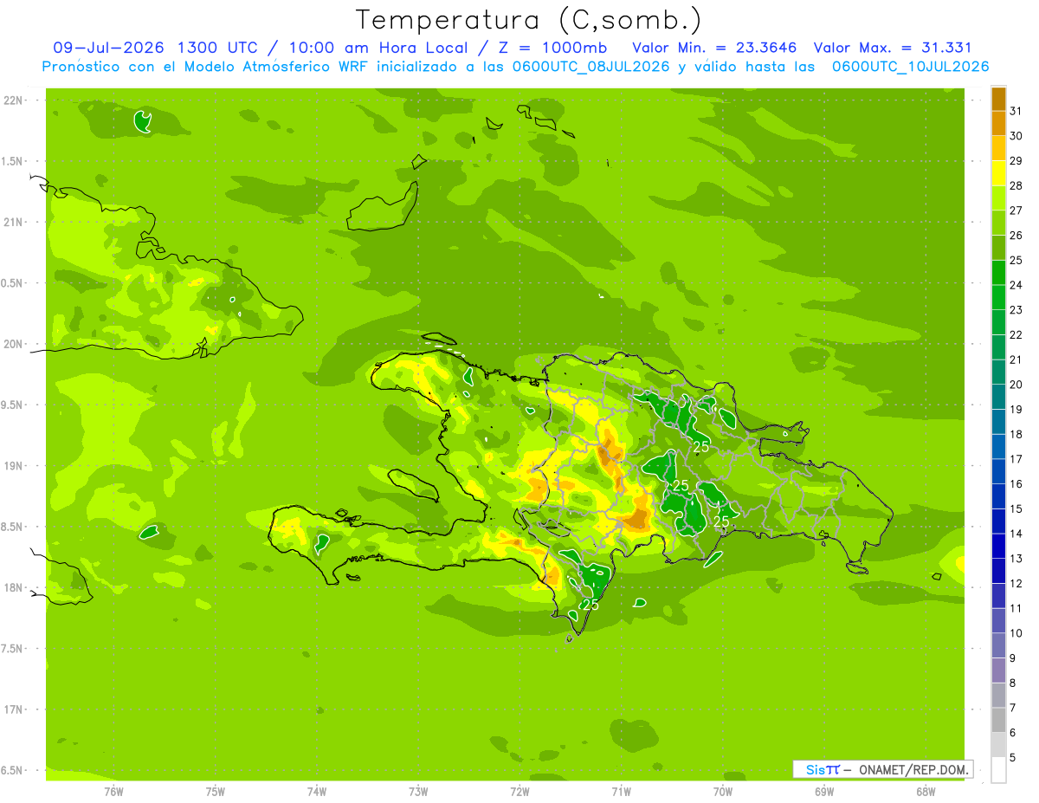Click the longitude label "76W"
The width and height of the screenshot is (1039, 803).
coord(113,792)
